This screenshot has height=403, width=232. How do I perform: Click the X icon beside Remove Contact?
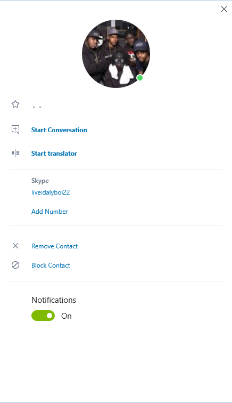(15, 246)
